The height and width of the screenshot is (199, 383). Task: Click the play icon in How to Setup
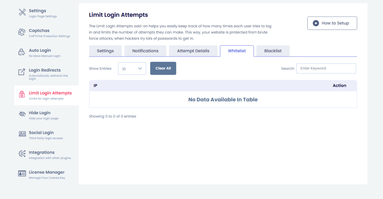click(316, 23)
